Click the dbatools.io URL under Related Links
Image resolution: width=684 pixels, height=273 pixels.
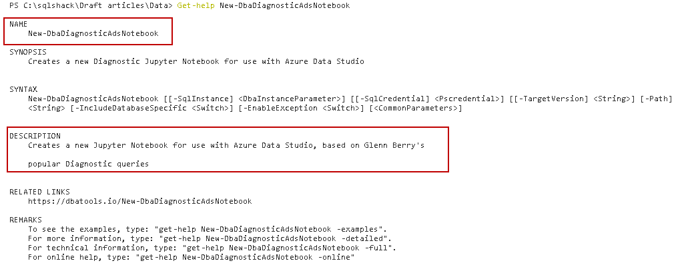click(x=139, y=201)
